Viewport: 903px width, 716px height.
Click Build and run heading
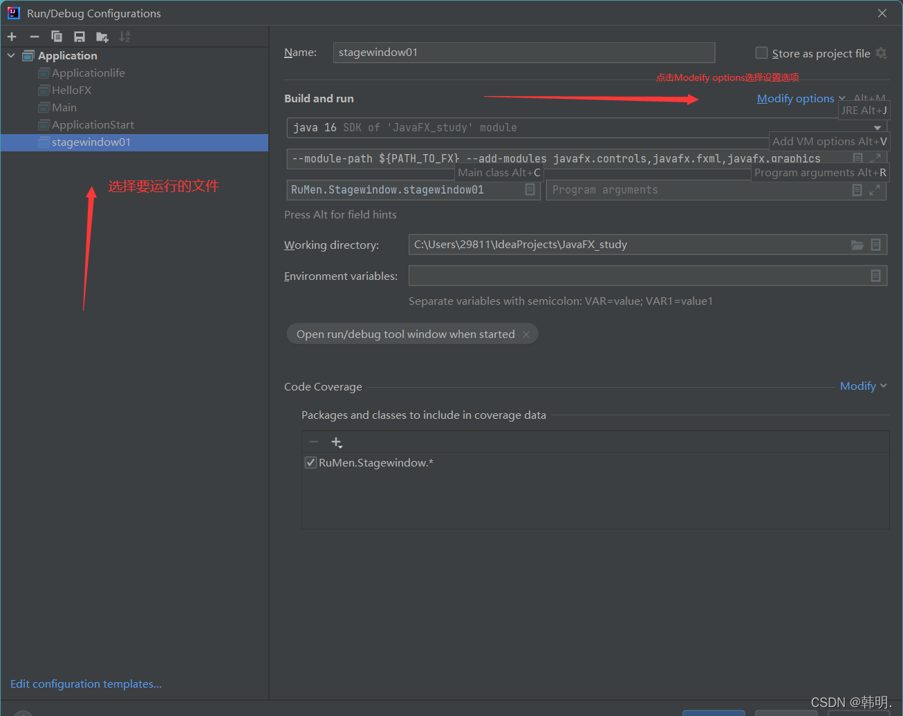[319, 99]
